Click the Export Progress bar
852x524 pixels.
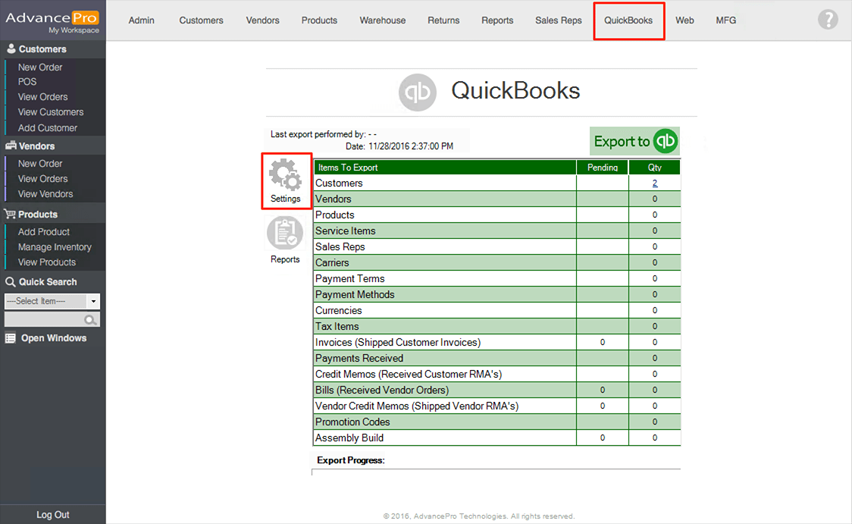pyautogui.click(x=496, y=472)
